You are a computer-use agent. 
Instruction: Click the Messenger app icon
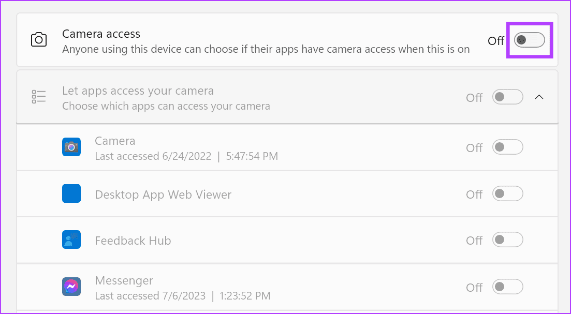tap(71, 287)
